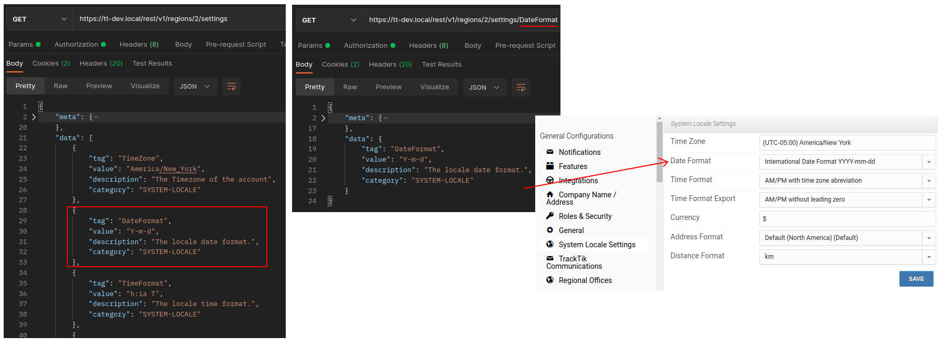Viewport: 942px width, 347px height.
Task: Toggle word wrap in left Postman response
Action: [231, 87]
